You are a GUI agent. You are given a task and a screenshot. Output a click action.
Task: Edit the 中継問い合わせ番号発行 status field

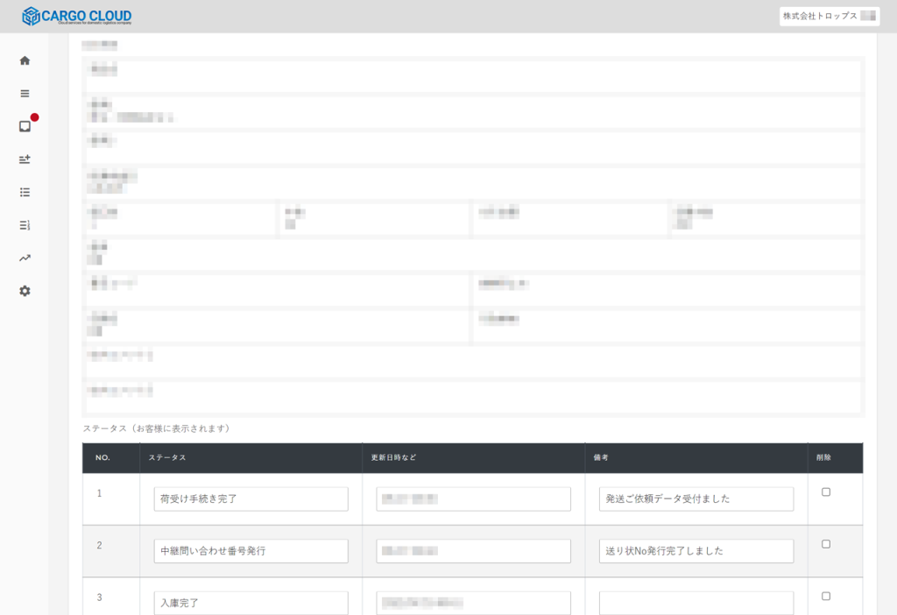pos(251,551)
